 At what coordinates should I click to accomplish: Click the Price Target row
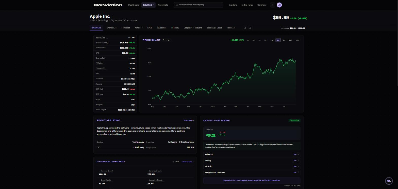[115, 110]
